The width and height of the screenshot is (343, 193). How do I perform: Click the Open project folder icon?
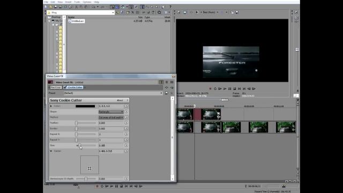point(51,7)
